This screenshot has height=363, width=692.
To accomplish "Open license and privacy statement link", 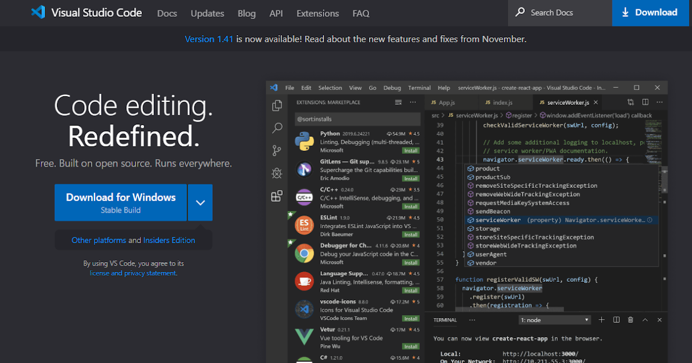I will coord(133,273).
